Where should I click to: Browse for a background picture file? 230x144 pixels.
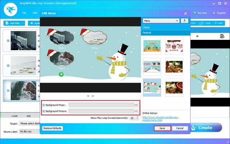click(x=136, y=111)
